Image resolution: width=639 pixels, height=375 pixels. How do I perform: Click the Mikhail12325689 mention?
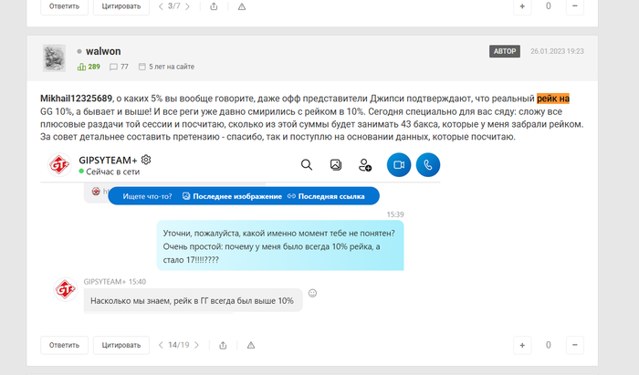pyautogui.click(x=76, y=99)
